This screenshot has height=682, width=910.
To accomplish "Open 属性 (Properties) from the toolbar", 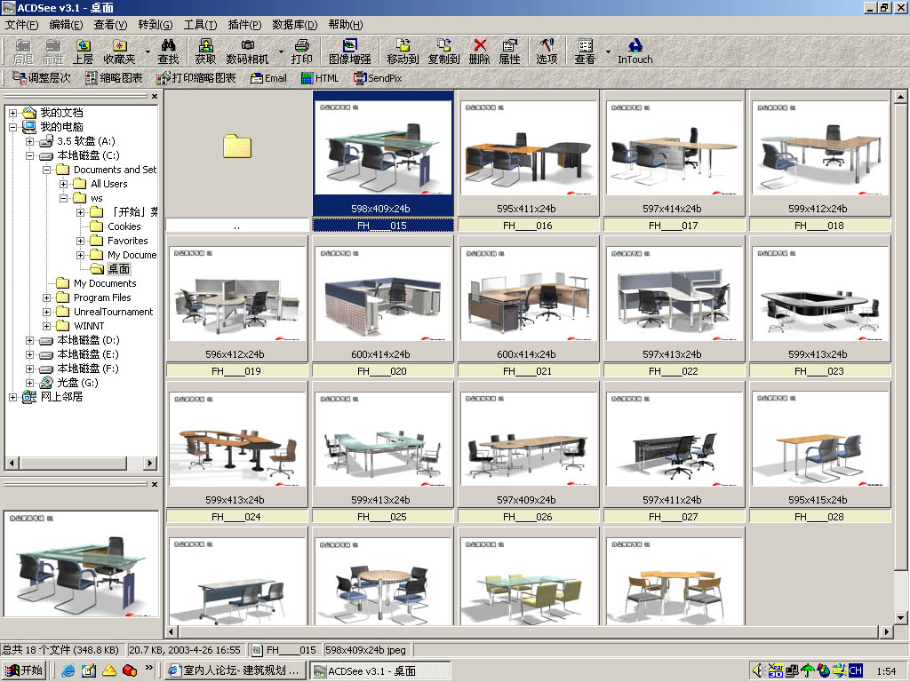I will pyautogui.click(x=509, y=51).
